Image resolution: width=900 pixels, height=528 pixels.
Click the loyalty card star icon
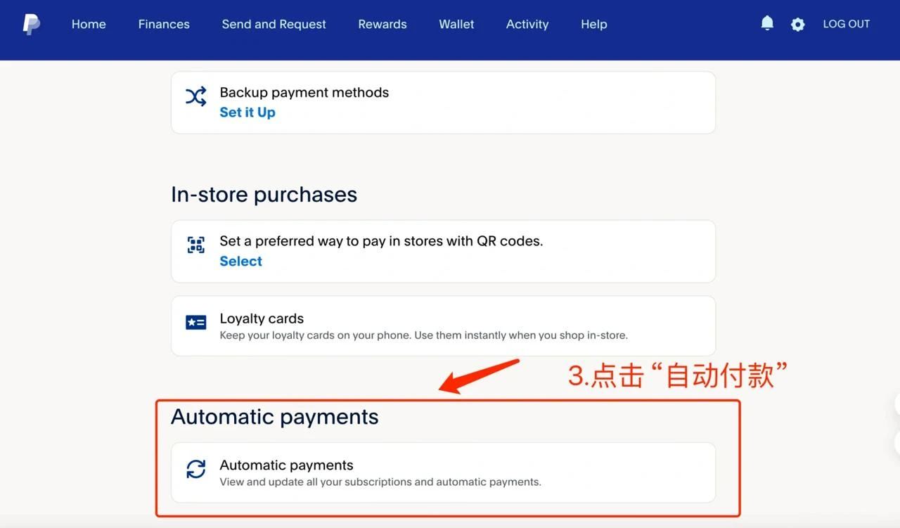coord(195,323)
